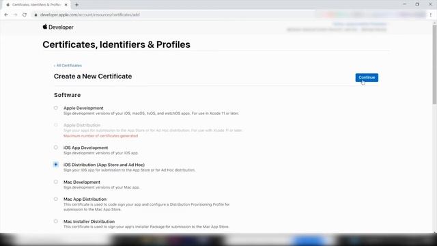437x246 pixels.
Task: Click the blue Continue button
Action: (367, 77)
